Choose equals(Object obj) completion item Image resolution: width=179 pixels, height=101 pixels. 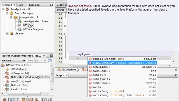122,59
